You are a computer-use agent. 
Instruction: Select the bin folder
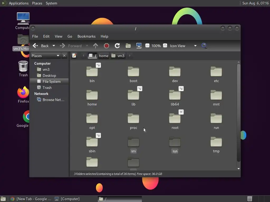click(92, 72)
